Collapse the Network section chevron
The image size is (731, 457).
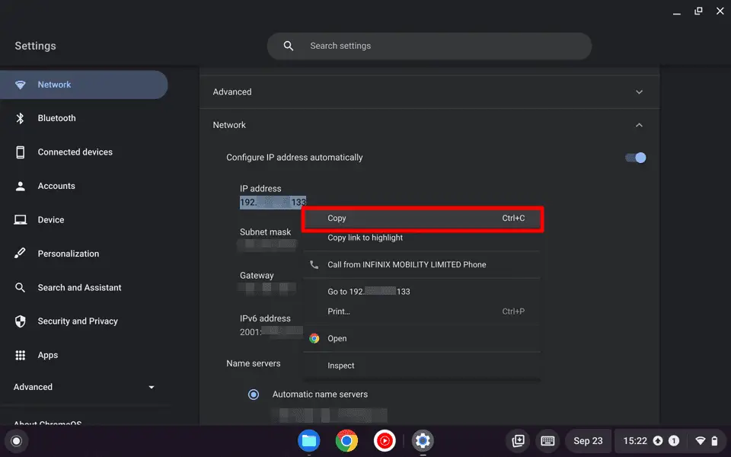pyautogui.click(x=640, y=124)
